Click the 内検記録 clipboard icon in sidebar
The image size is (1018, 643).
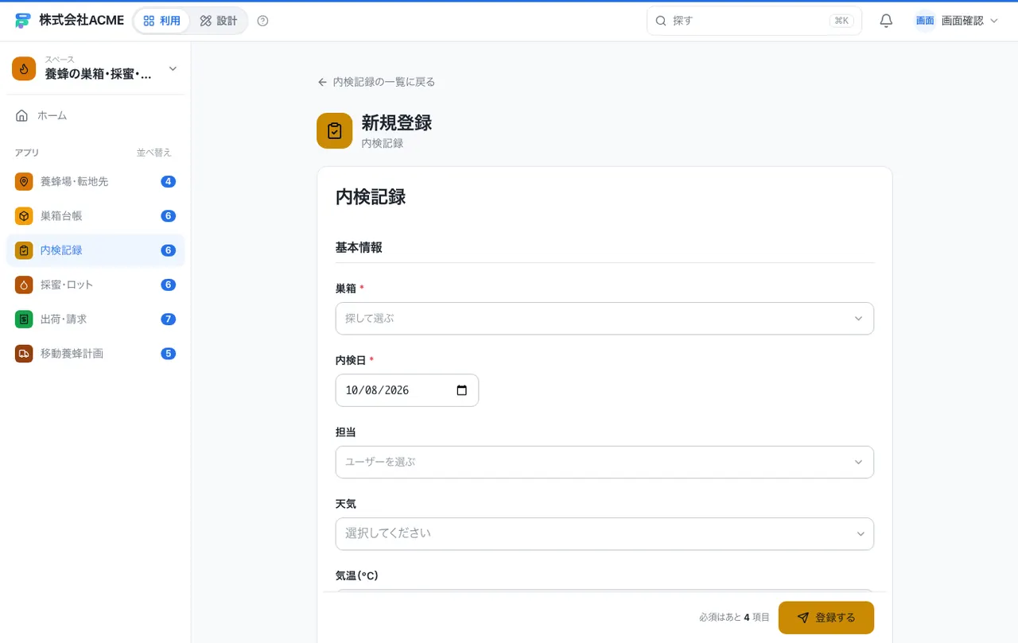(24, 250)
